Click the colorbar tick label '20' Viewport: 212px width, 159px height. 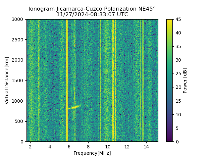pyautogui.click(x=178, y=87)
